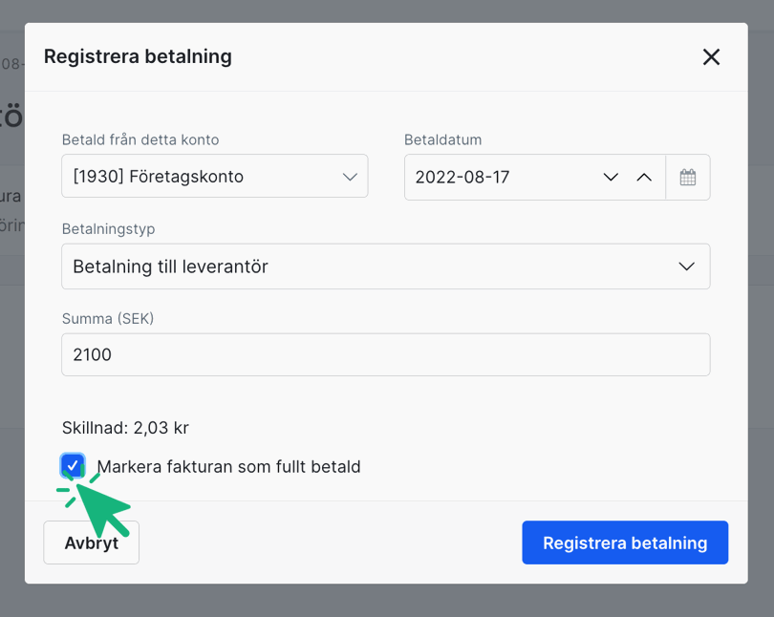Click inside the Summa (SEK) field

385,354
